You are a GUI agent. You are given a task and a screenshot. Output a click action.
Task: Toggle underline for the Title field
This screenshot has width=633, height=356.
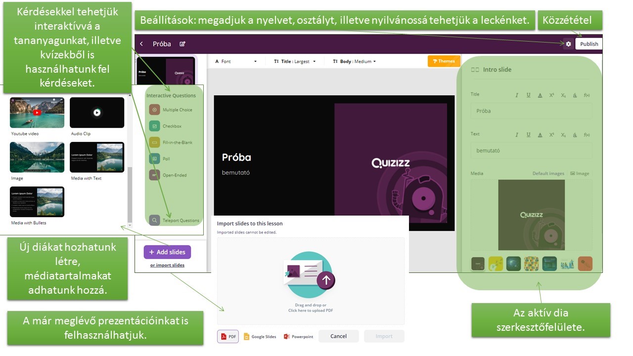(528, 95)
